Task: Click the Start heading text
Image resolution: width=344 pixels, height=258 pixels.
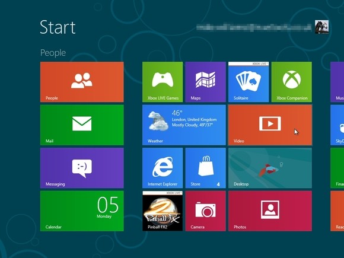Action: tap(58, 27)
